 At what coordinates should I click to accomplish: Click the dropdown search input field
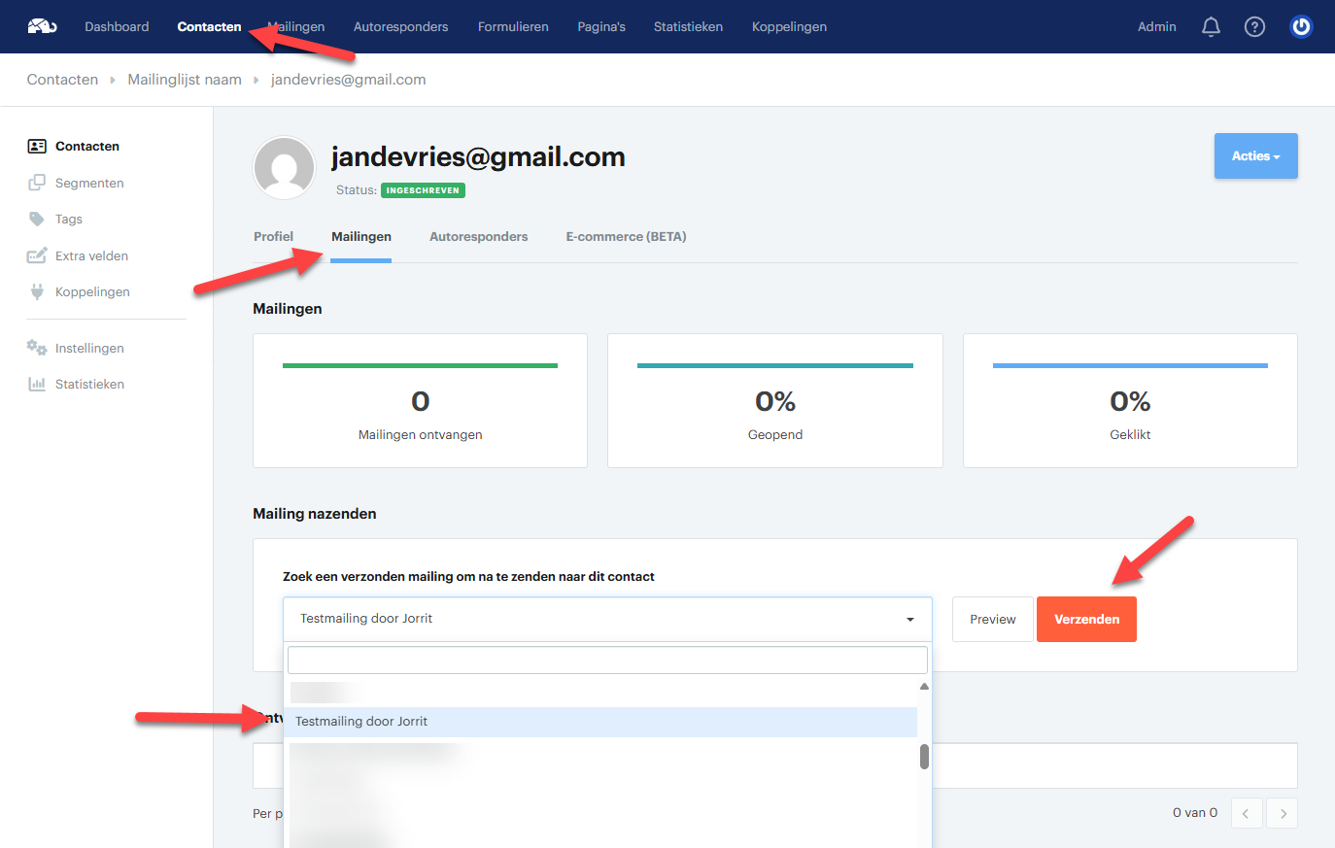pyautogui.click(x=607, y=661)
